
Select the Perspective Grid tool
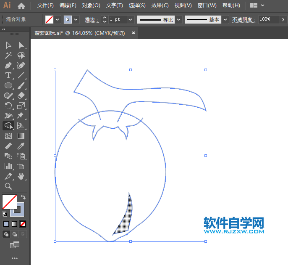pos(21,126)
